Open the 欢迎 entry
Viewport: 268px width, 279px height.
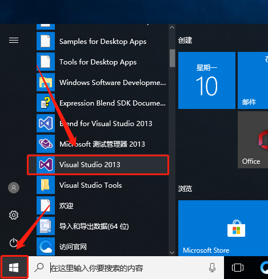click(x=102, y=205)
